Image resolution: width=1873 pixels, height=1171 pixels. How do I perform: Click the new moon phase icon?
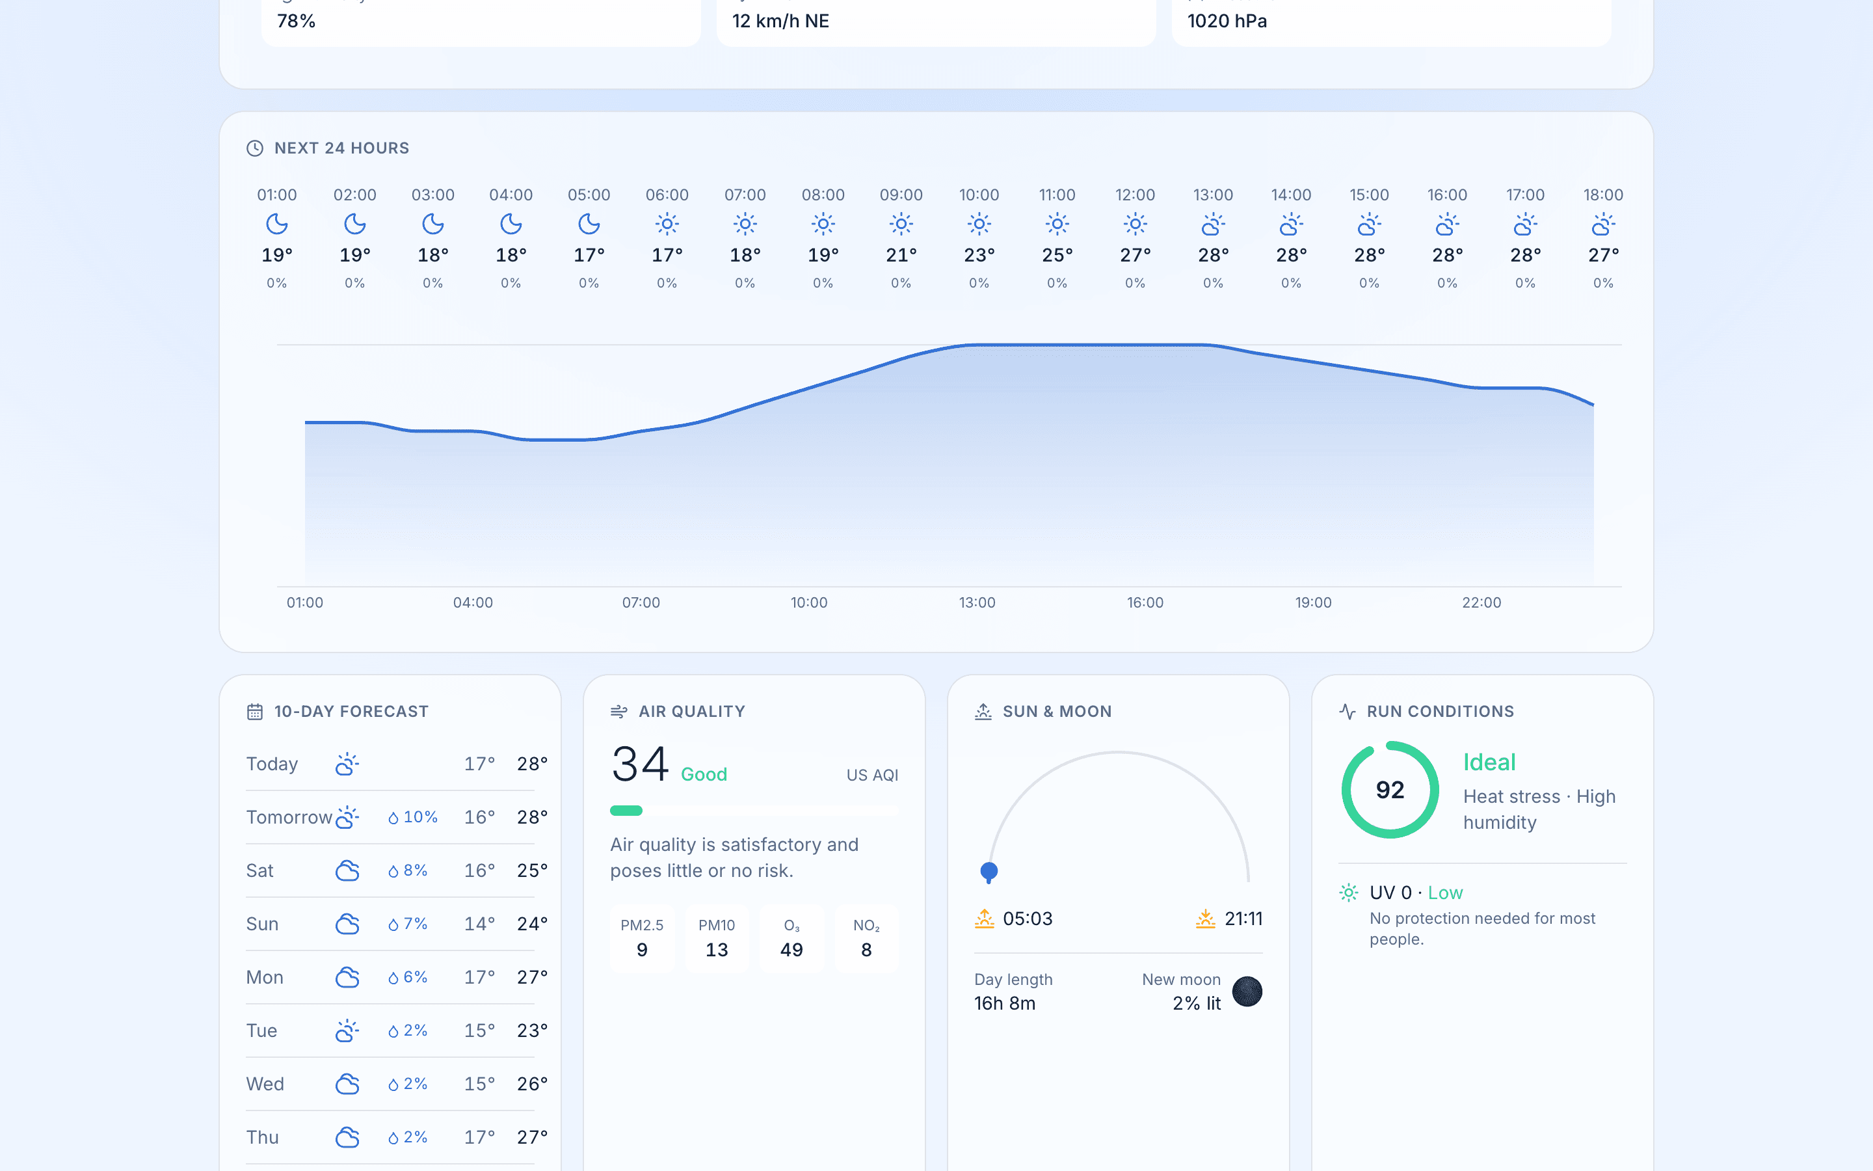(1247, 991)
